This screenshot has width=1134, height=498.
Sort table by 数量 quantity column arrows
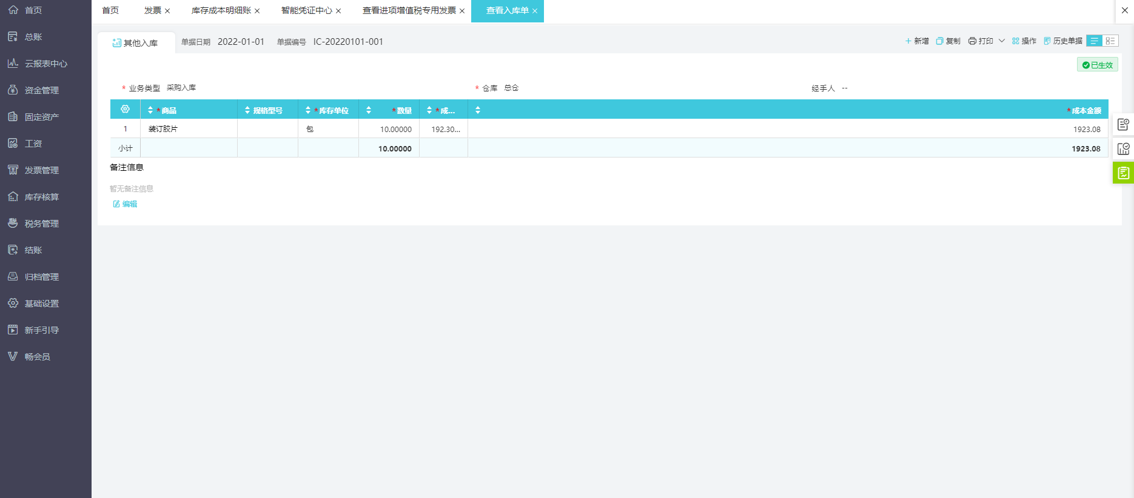[x=369, y=110]
